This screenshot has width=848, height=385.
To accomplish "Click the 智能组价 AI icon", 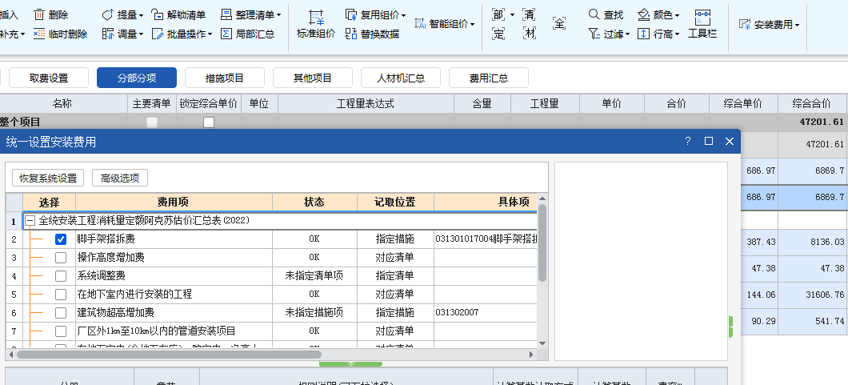I will (x=420, y=24).
